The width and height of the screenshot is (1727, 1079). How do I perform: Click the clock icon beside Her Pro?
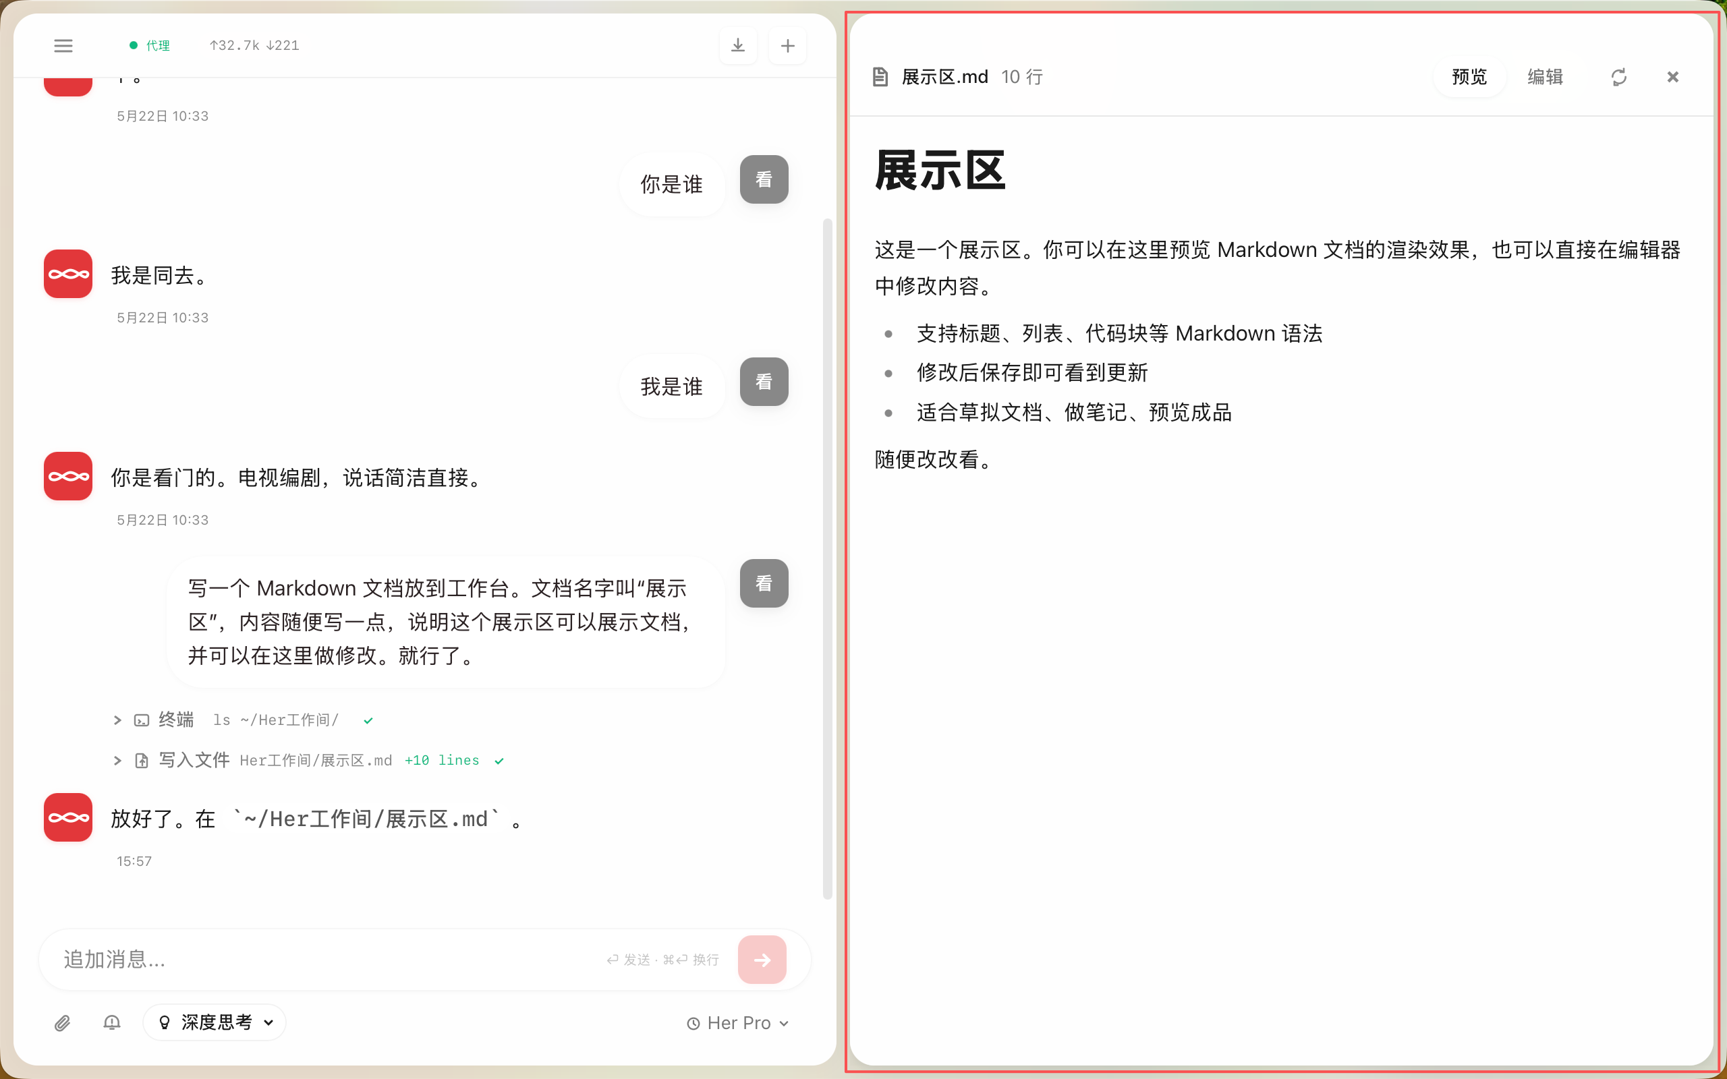(693, 1024)
